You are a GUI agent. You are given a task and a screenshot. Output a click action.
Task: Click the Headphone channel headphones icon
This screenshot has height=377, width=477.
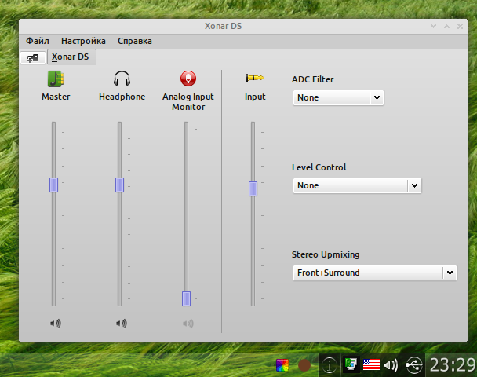coord(122,79)
